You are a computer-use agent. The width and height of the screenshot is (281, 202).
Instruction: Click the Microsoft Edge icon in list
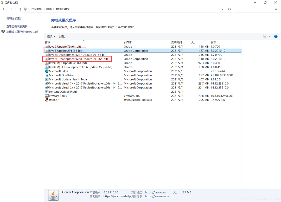(x=47, y=71)
